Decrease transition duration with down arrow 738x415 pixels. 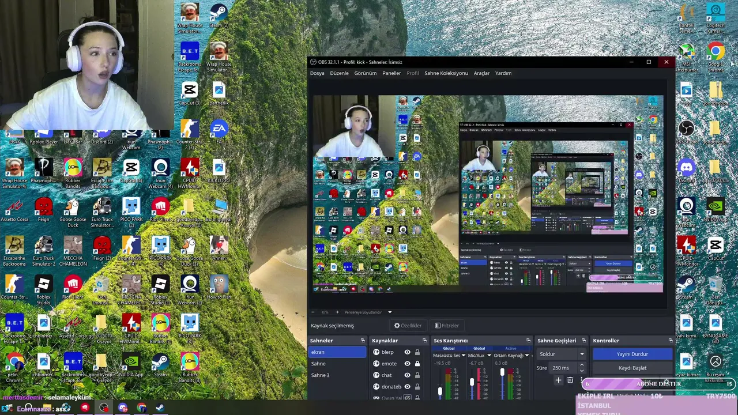(581, 370)
